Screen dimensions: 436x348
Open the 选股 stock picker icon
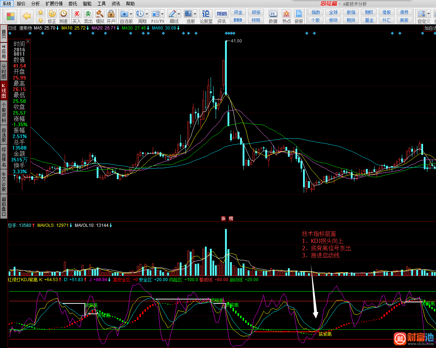click(x=188, y=14)
